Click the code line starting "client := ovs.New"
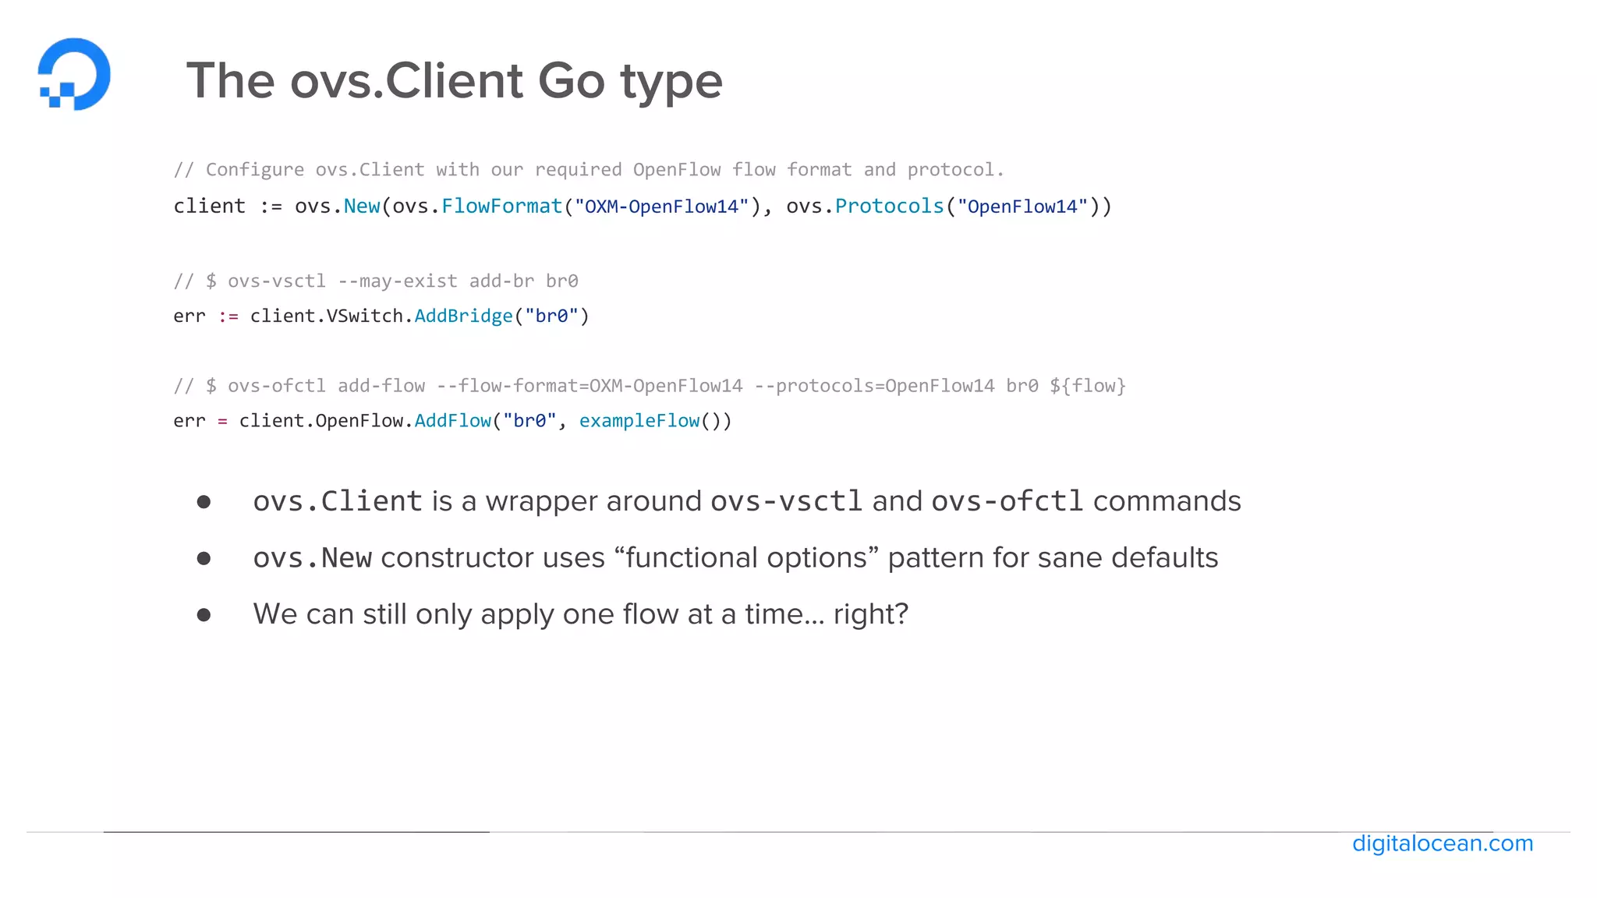 click(x=643, y=207)
